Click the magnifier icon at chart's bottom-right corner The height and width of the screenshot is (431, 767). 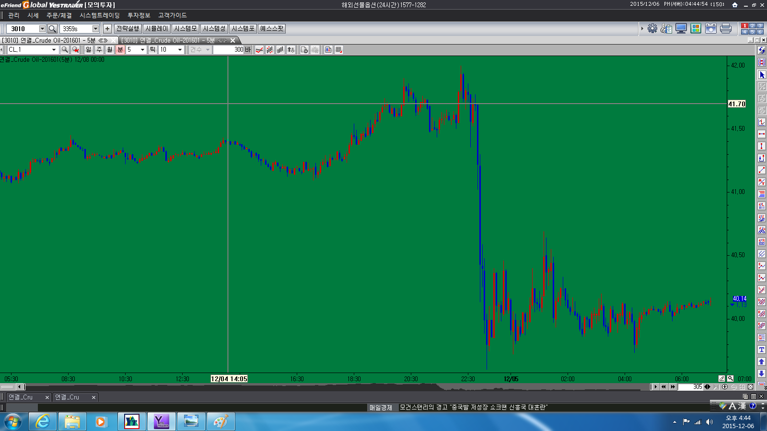click(x=730, y=379)
